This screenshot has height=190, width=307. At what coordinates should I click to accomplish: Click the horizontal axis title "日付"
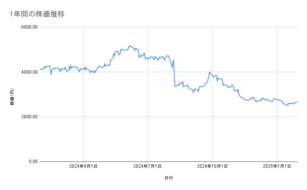click(169, 178)
